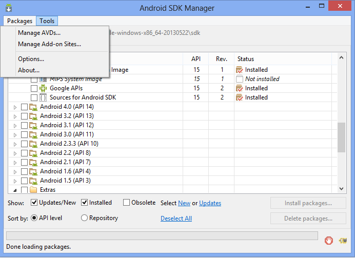The width and height of the screenshot is (355, 258).
Task: Click the package list scrollbar thumb
Action: point(341,137)
